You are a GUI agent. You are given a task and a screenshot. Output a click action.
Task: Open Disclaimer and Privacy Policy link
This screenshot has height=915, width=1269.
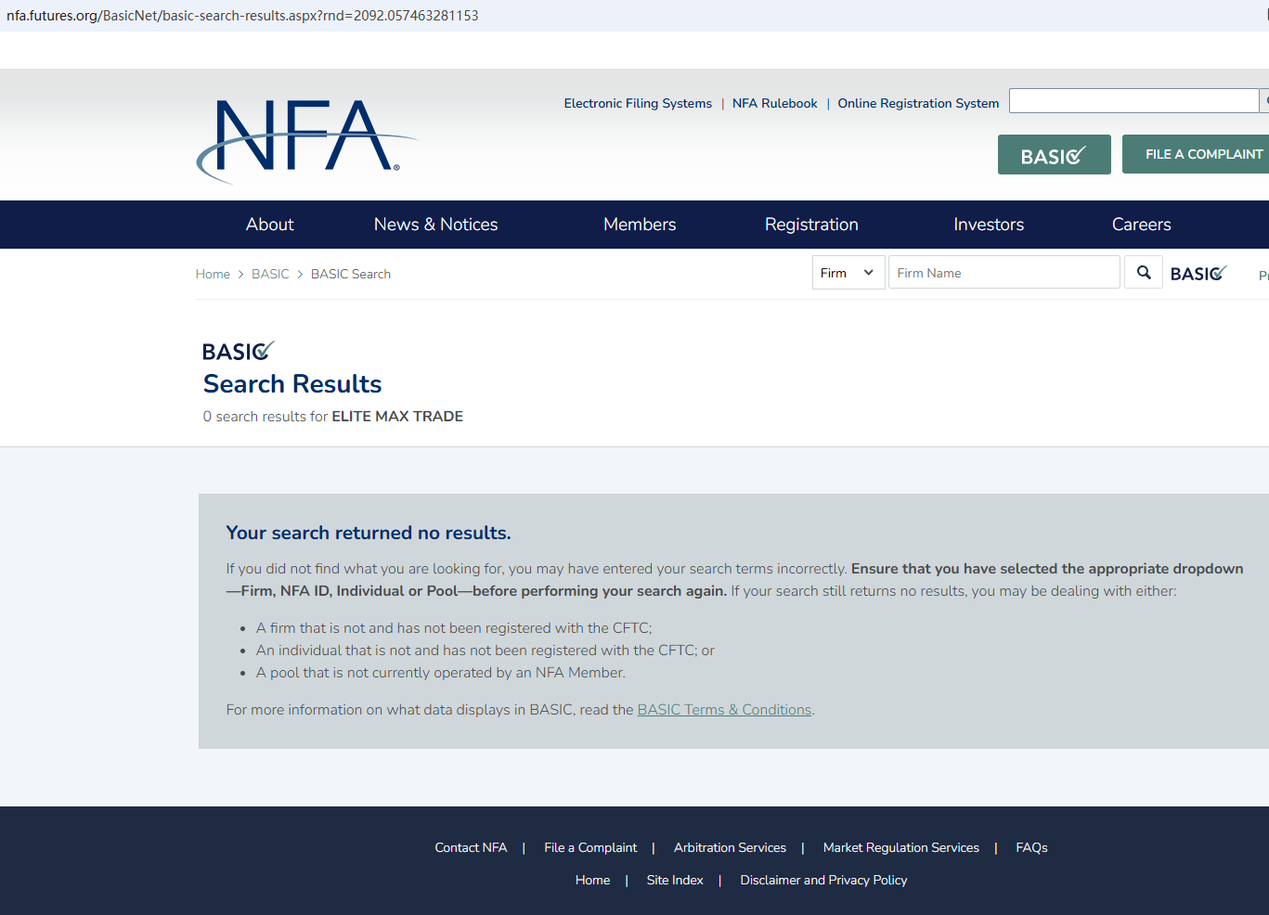pos(823,880)
